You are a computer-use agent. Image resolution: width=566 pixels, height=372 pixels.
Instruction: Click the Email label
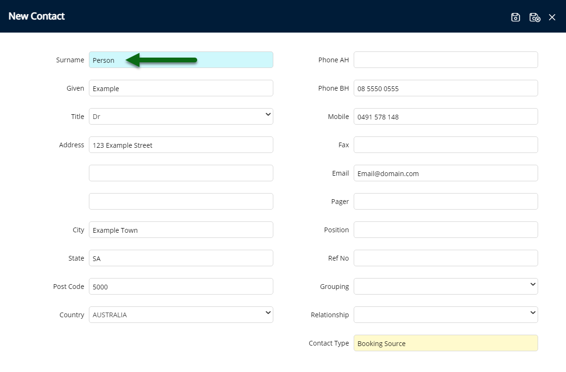coord(340,173)
